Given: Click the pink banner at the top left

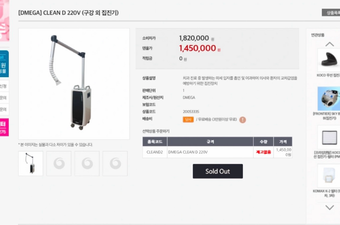Looking at the screenshot, I should coord(4,21).
